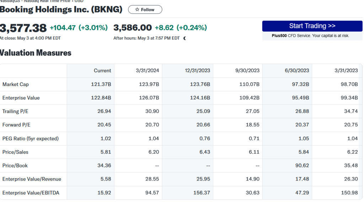Click current Price/Sales value 5.81
The height and width of the screenshot is (202, 364).
[x=106, y=152]
